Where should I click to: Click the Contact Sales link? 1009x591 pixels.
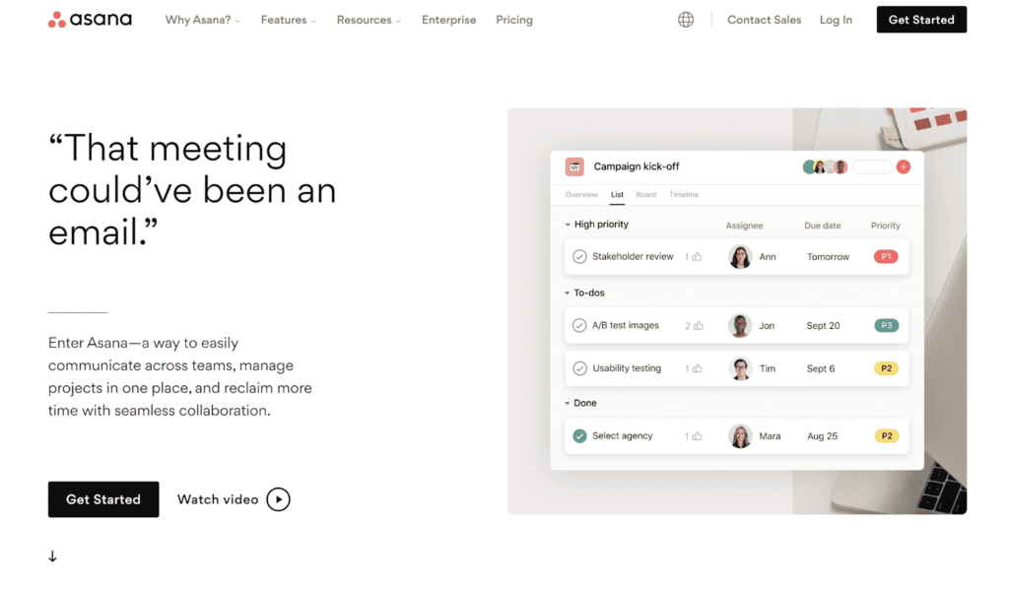pyautogui.click(x=764, y=20)
